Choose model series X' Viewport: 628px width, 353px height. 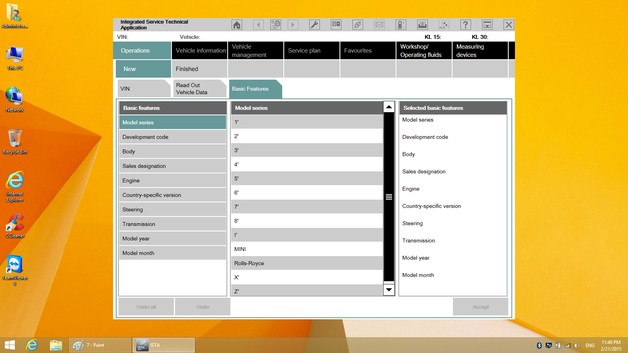(x=307, y=277)
